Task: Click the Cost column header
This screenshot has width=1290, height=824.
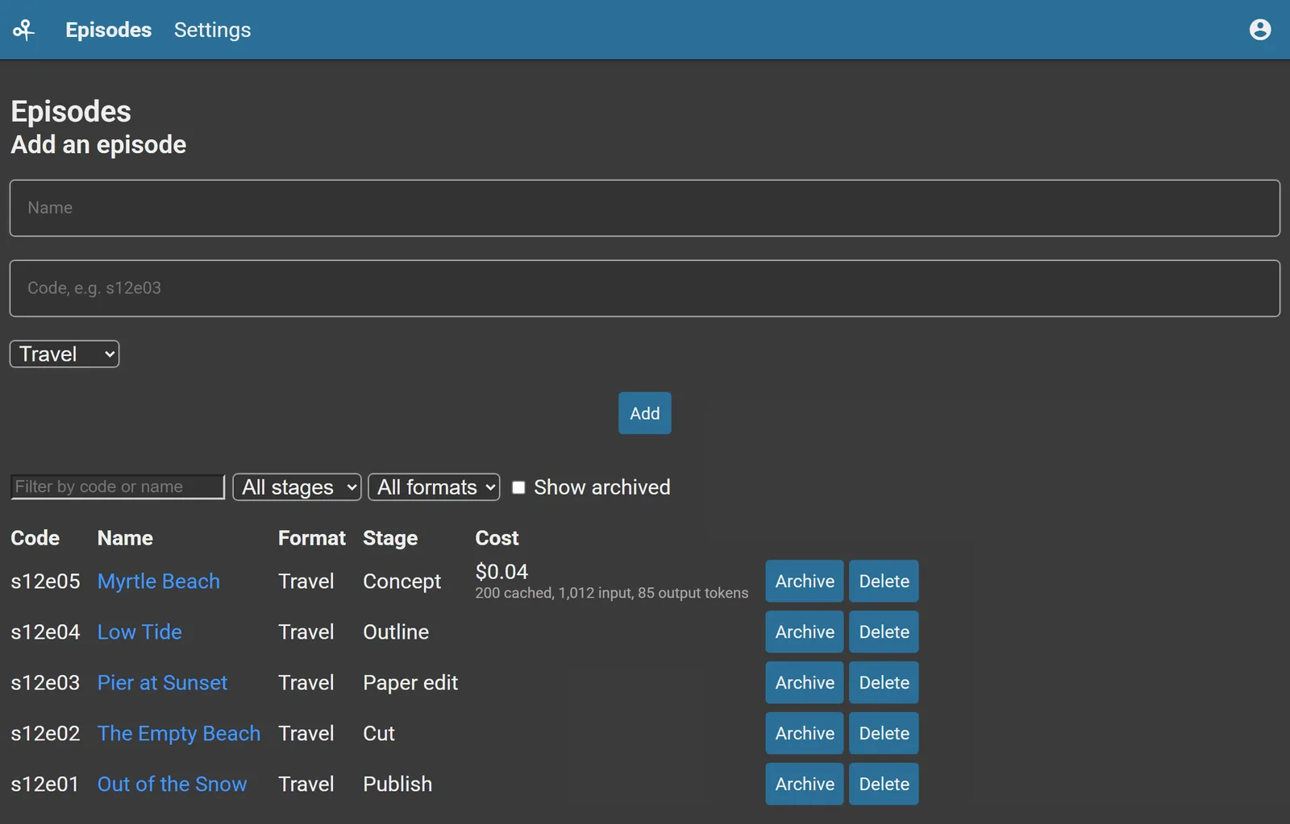Action: point(497,537)
